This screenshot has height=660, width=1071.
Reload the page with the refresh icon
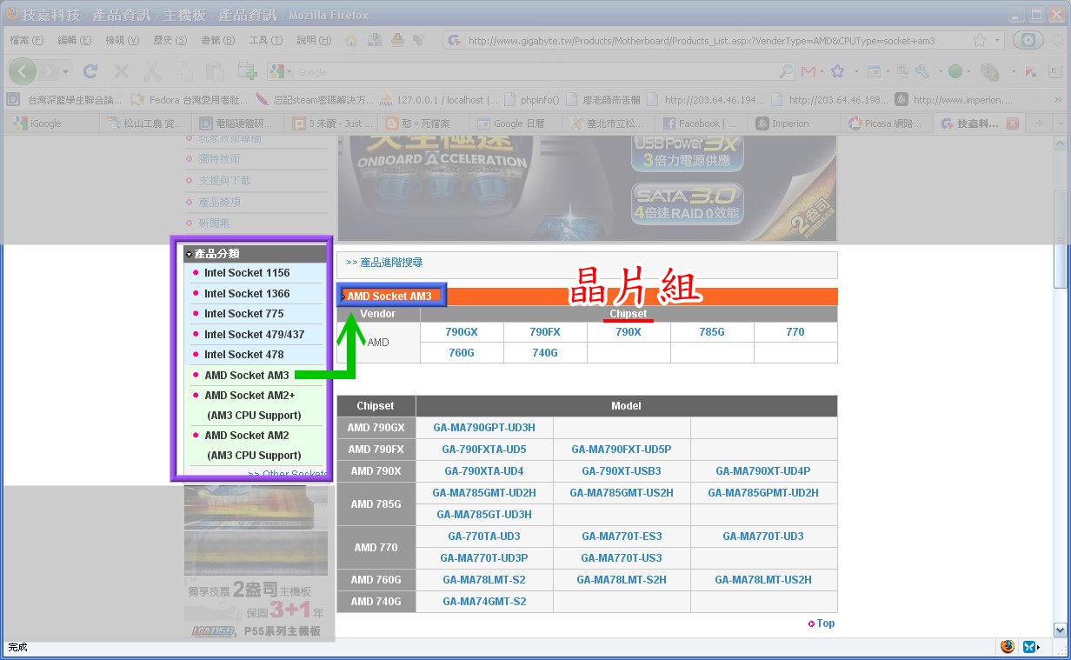[90, 71]
